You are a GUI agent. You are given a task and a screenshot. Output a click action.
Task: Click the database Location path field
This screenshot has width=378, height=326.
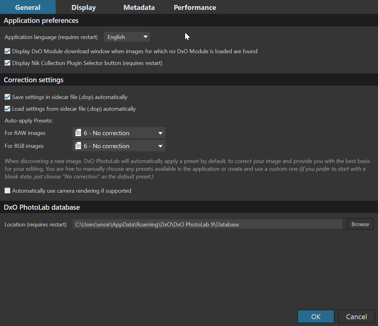(207, 224)
